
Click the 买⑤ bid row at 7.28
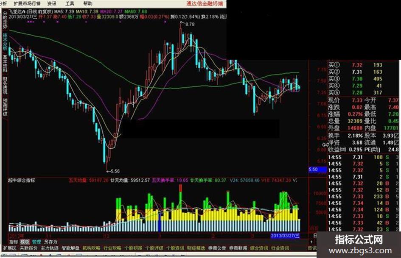(356, 93)
